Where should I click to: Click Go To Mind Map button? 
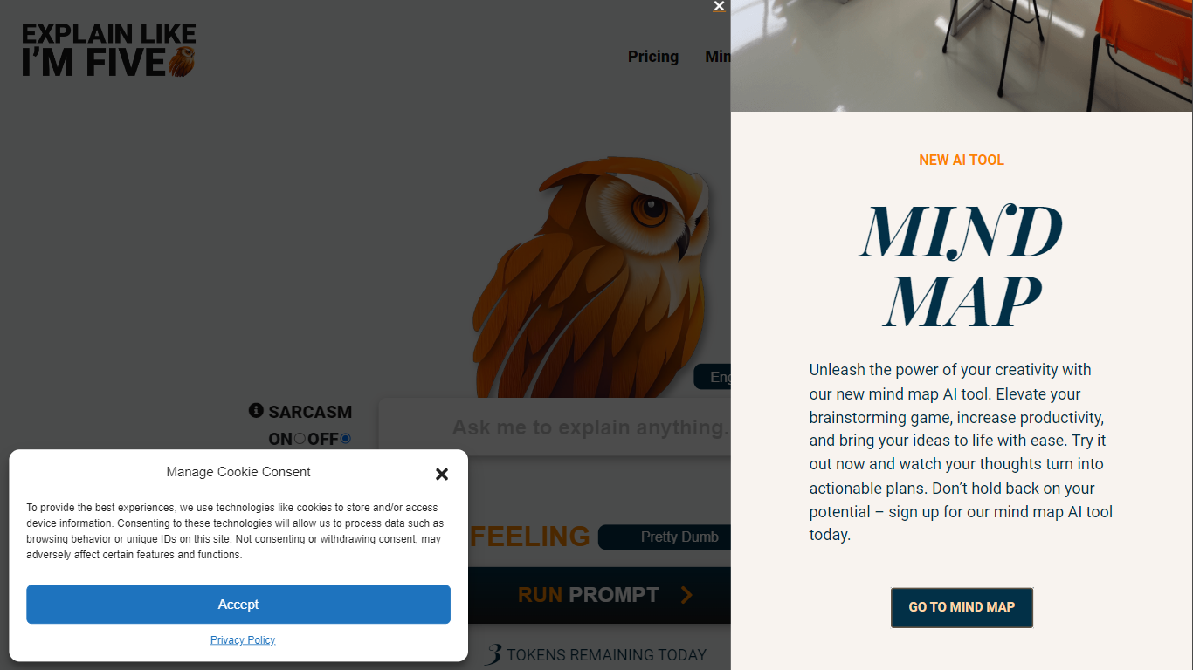[962, 607]
